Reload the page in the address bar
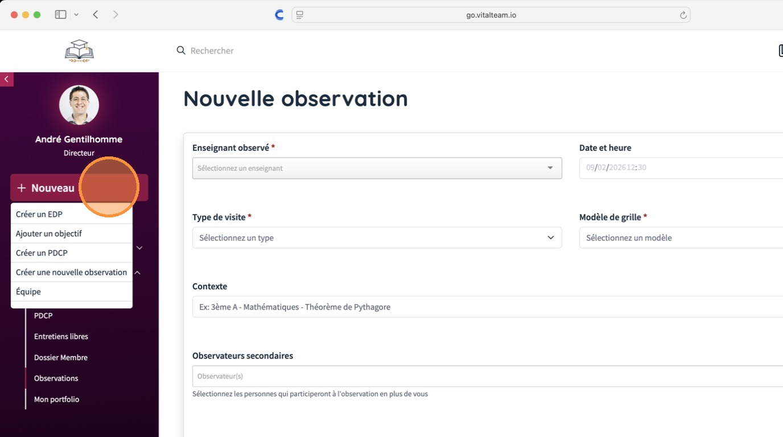Image resolution: width=783 pixels, height=437 pixels. (x=683, y=15)
